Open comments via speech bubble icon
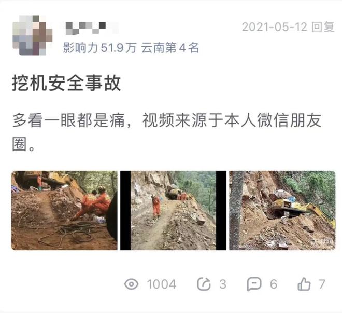 point(254,284)
